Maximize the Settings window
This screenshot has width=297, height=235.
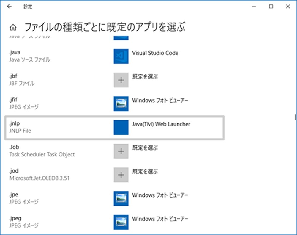click(x=271, y=7)
